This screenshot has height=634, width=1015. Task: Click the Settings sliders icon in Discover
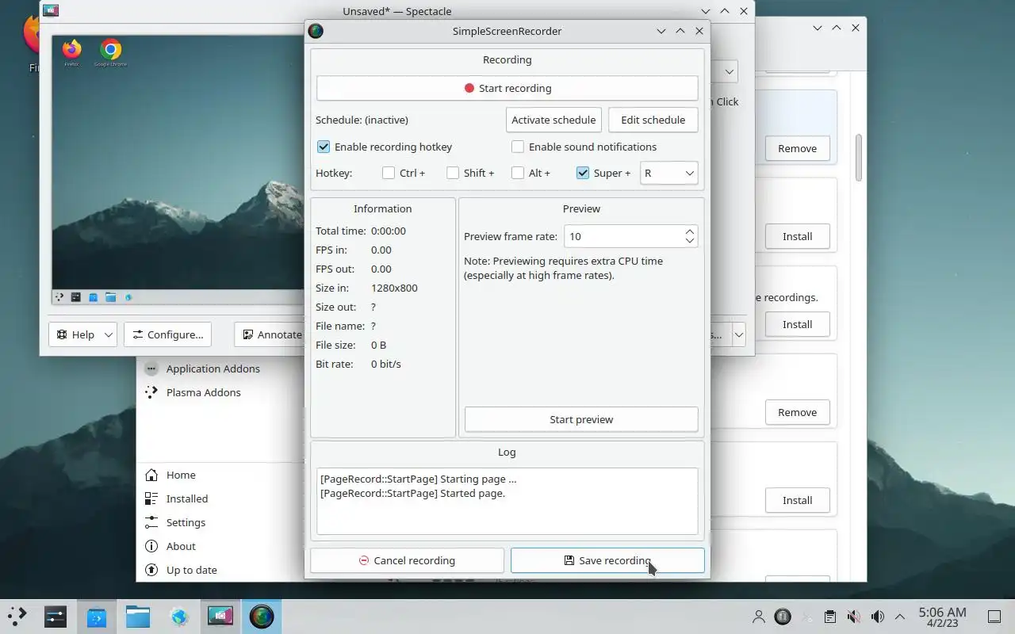click(151, 522)
